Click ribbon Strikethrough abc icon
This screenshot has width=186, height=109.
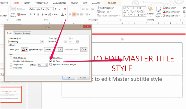click(46, 14)
